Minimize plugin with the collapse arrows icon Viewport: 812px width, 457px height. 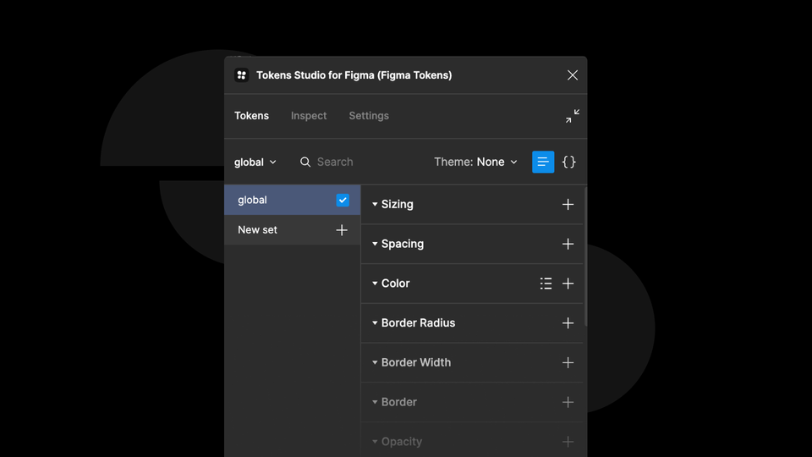tap(573, 116)
